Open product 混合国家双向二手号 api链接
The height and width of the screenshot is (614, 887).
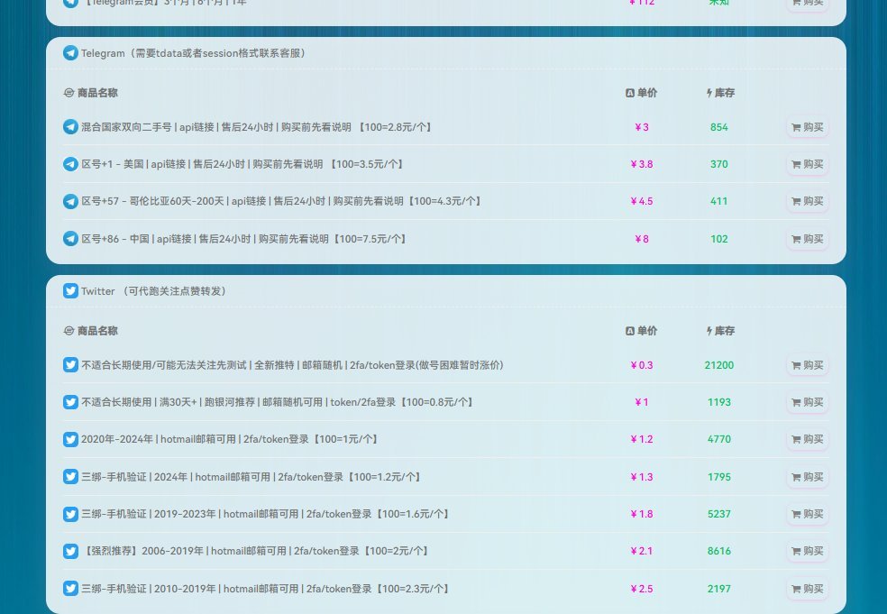tap(258, 127)
